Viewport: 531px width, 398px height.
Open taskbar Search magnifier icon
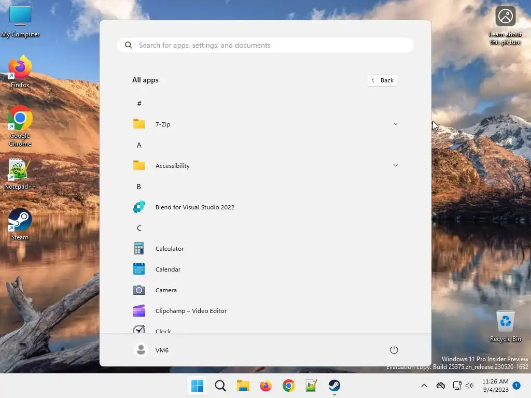(220, 386)
